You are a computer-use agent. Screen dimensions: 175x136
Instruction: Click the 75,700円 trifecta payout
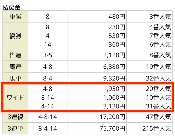coord(112,128)
